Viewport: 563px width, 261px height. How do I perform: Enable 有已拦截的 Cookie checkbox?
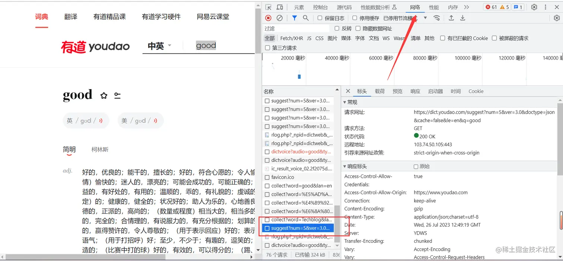pos(442,38)
